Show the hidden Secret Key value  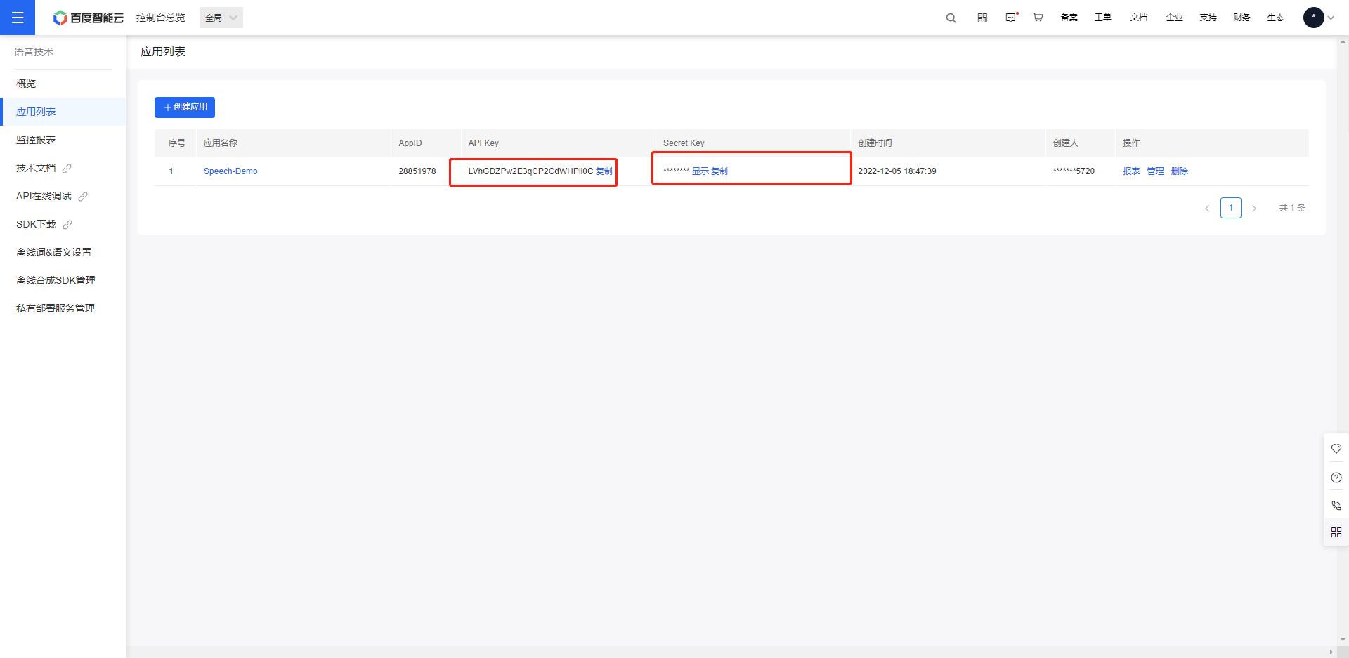click(x=700, y=170)
